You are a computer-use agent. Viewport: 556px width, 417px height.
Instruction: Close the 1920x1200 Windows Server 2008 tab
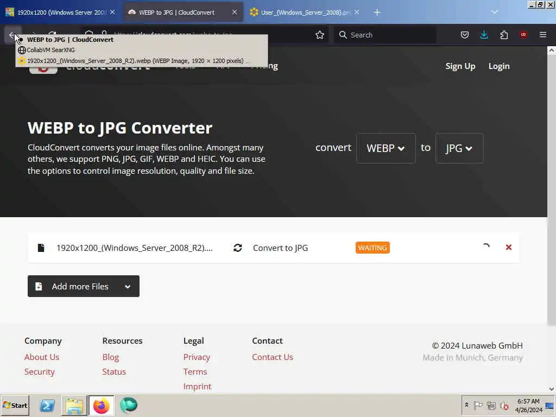112,12
